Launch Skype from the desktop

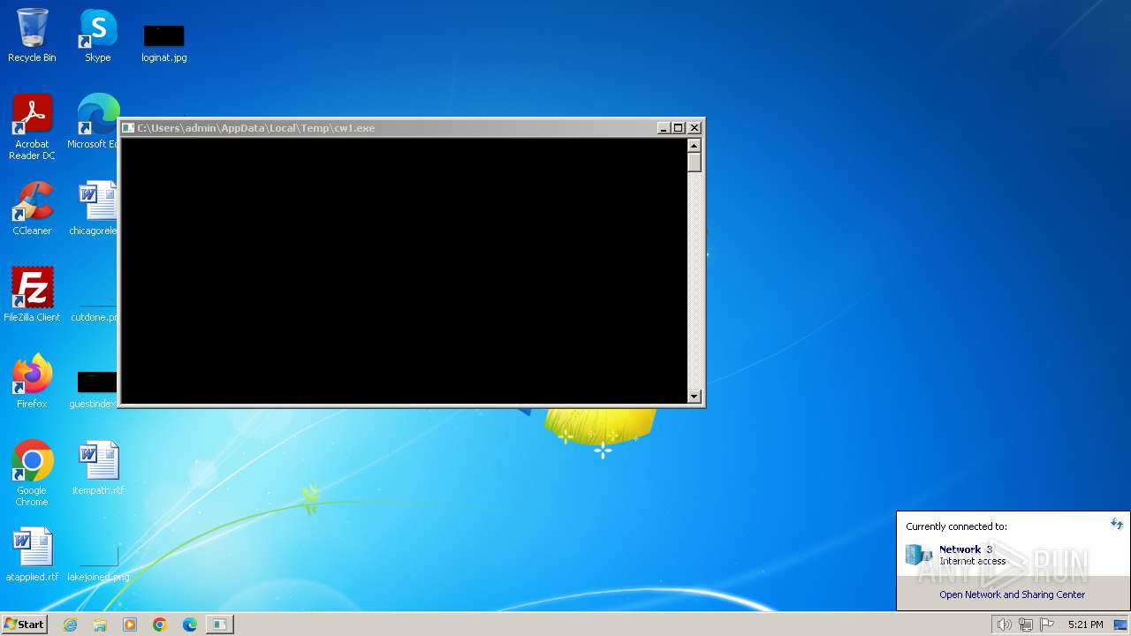point(98,35)
